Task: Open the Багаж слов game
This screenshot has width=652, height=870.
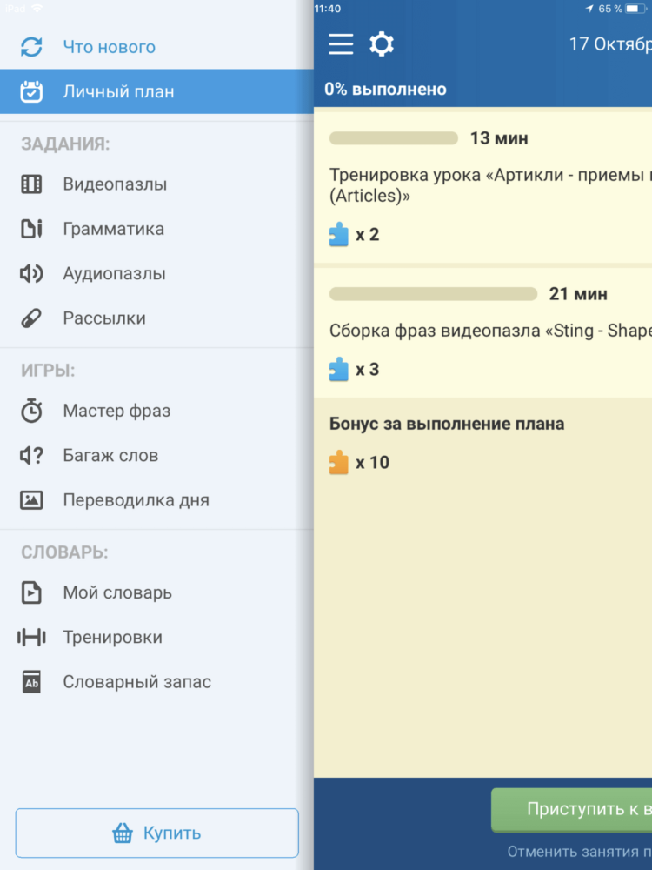Action: point(156,456)
